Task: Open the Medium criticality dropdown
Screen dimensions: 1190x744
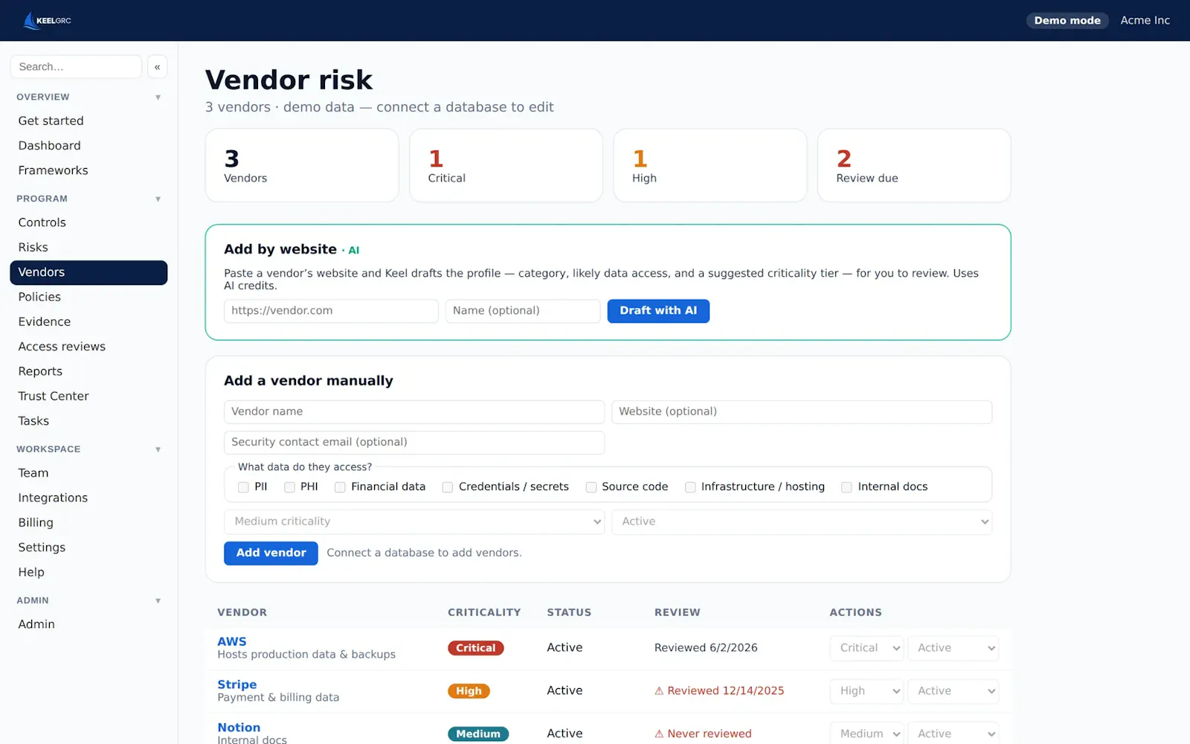Action: point(414,522)
